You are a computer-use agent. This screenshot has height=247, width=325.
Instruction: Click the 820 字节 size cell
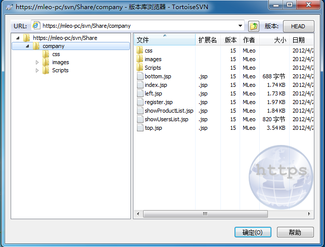274,119
